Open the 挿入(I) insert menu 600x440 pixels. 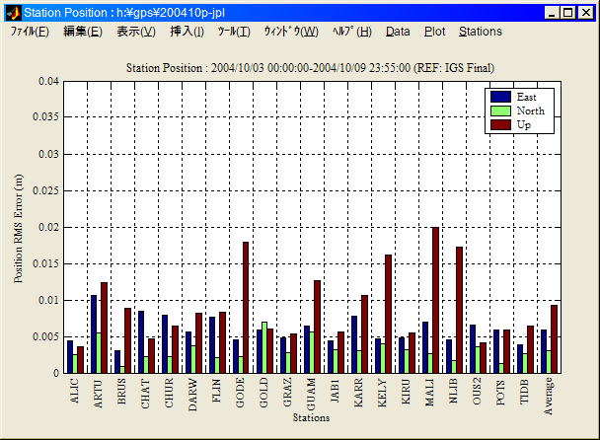pos(187,32)
